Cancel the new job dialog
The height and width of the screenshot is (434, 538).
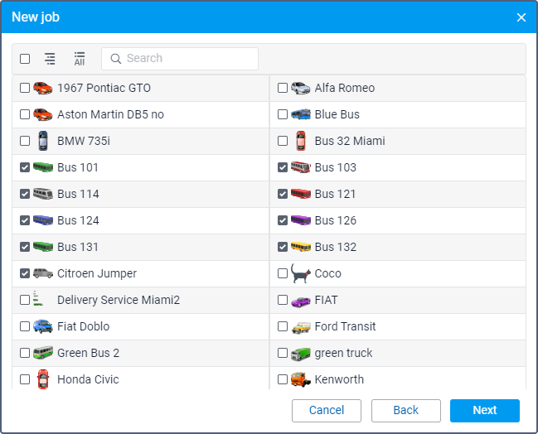click(327, 410)
